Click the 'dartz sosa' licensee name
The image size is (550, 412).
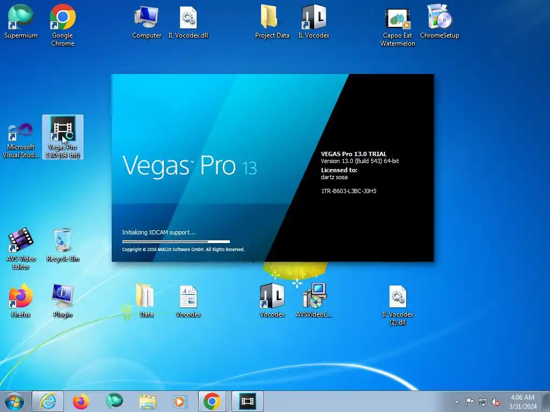coord(334,177)
